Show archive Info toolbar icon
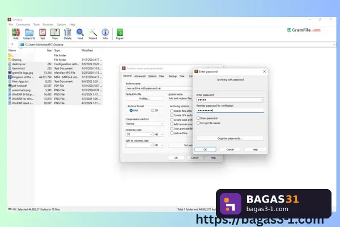This screenshot has height=227, width=340. [x=105, y=34]
